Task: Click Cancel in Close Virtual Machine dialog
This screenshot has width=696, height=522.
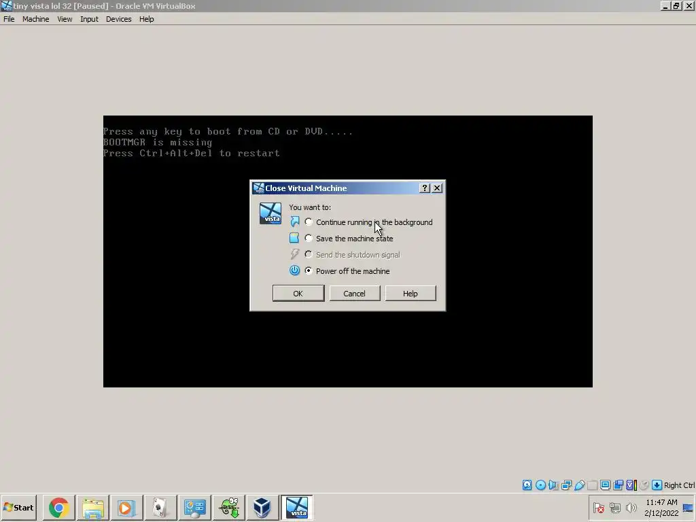Action: (354, 294)
